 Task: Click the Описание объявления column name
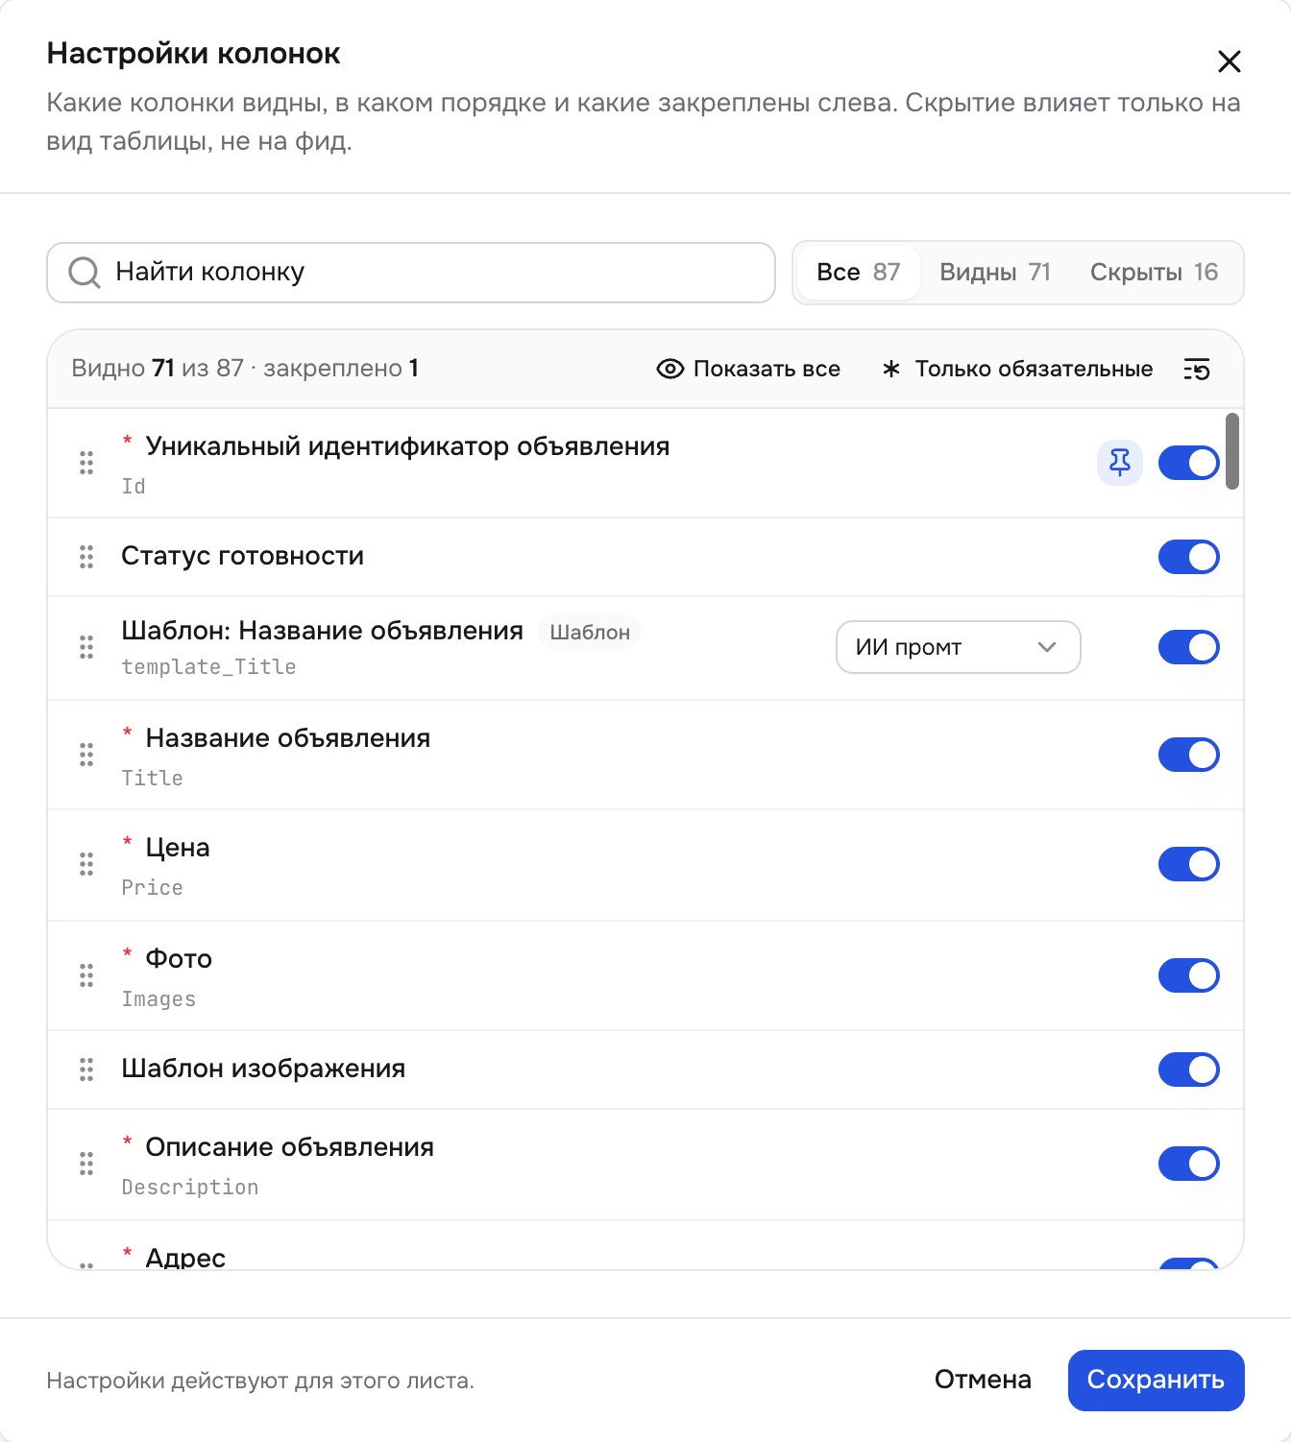coord(290,1147)
